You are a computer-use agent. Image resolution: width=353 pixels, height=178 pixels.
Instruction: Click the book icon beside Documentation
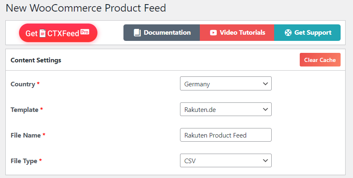coord(137,33)
